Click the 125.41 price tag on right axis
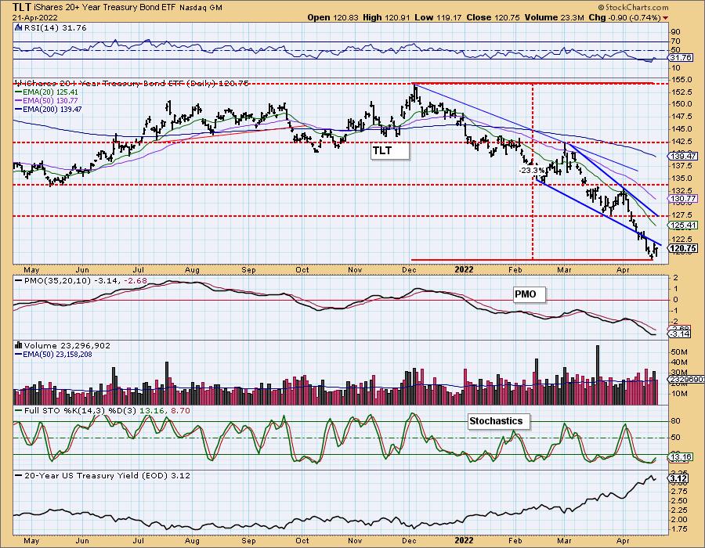This screenshot has height=548, width=705. (683, 225)
